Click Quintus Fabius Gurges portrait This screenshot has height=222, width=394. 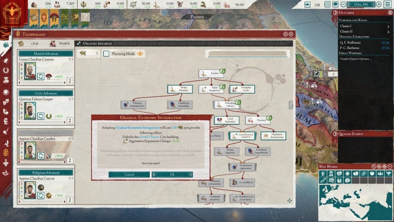coord(30,111)
